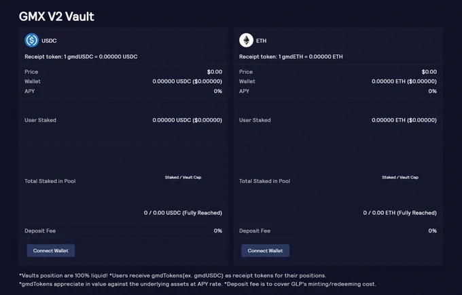Click Deposit Fee label in ETH vault
The image size is (462, 295).
tap(255, 231)
